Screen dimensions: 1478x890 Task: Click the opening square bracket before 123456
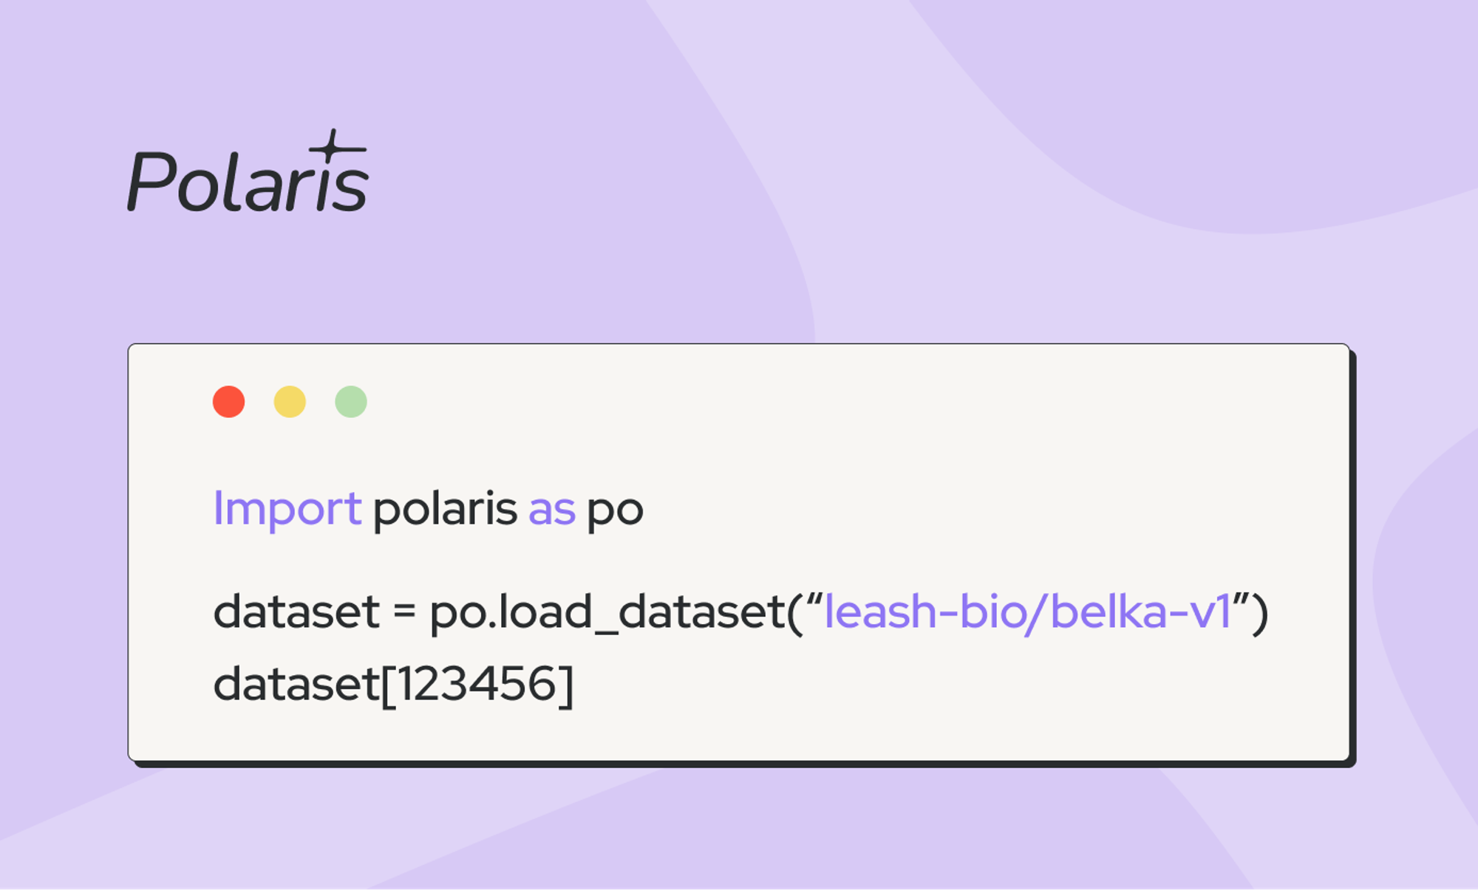[x=388, y=685]
